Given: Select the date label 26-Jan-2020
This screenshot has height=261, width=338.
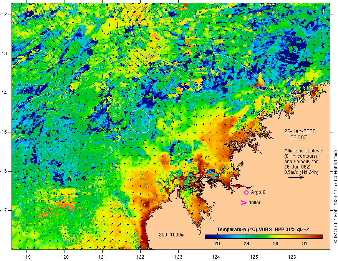Looking at the screenshot, I should (300, 131).
